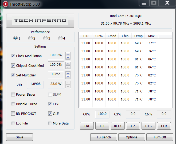
Task: Uncheck the Set Multiplier checkbox
Action: coord(13,75)
